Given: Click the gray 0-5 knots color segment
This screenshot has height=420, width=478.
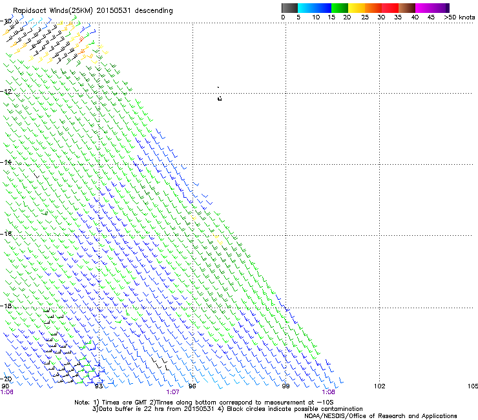Looking at the screenshot, I should point(289,8).
